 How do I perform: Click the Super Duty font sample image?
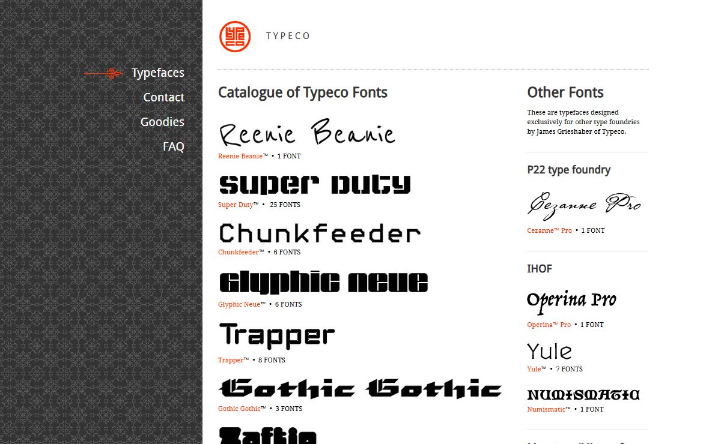315,184
